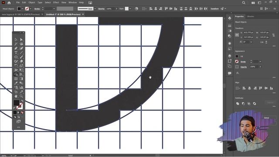Expand more Transform options
This screenshot has height=157, width=279.
274,46
